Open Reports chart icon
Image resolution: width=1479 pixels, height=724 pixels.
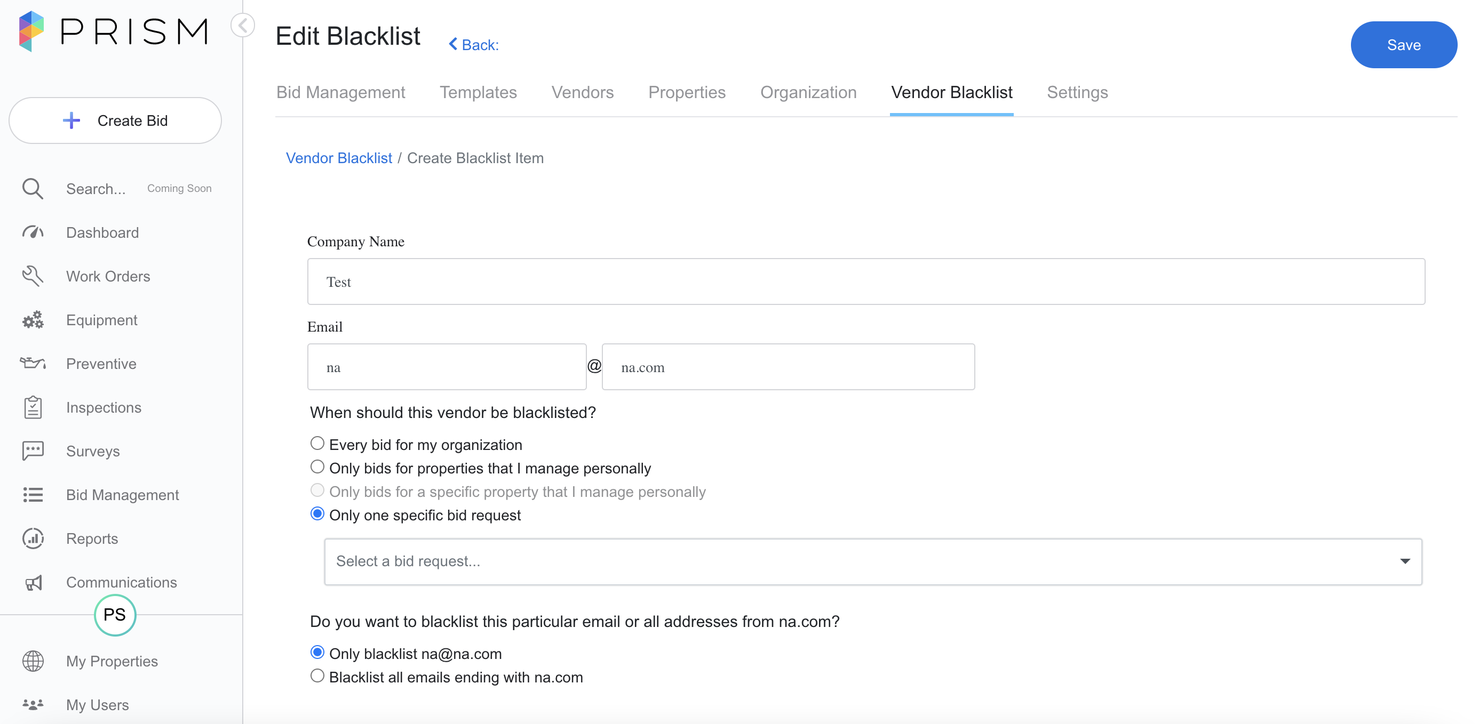(x=33, y=538)
